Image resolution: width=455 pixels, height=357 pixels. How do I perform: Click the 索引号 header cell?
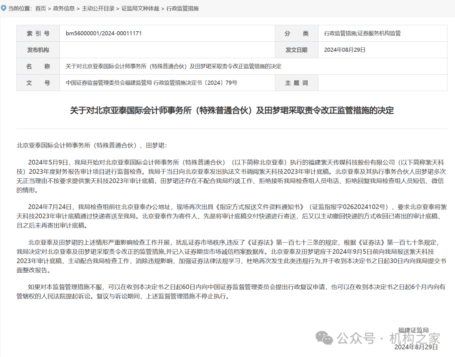click(x=38, y=33)
